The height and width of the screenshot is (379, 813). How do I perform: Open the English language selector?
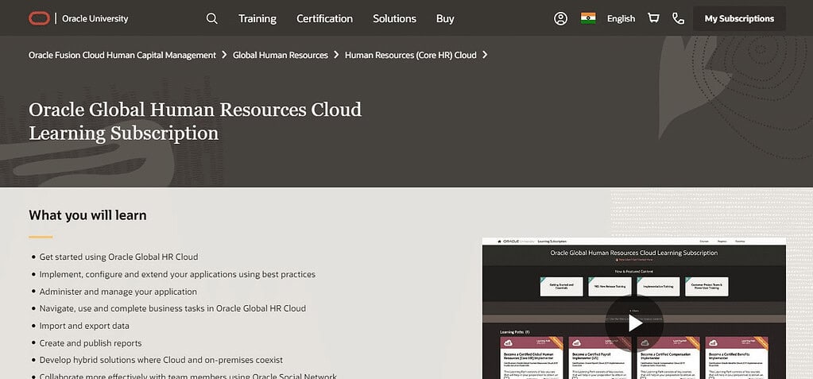click(x=621, y=18)
